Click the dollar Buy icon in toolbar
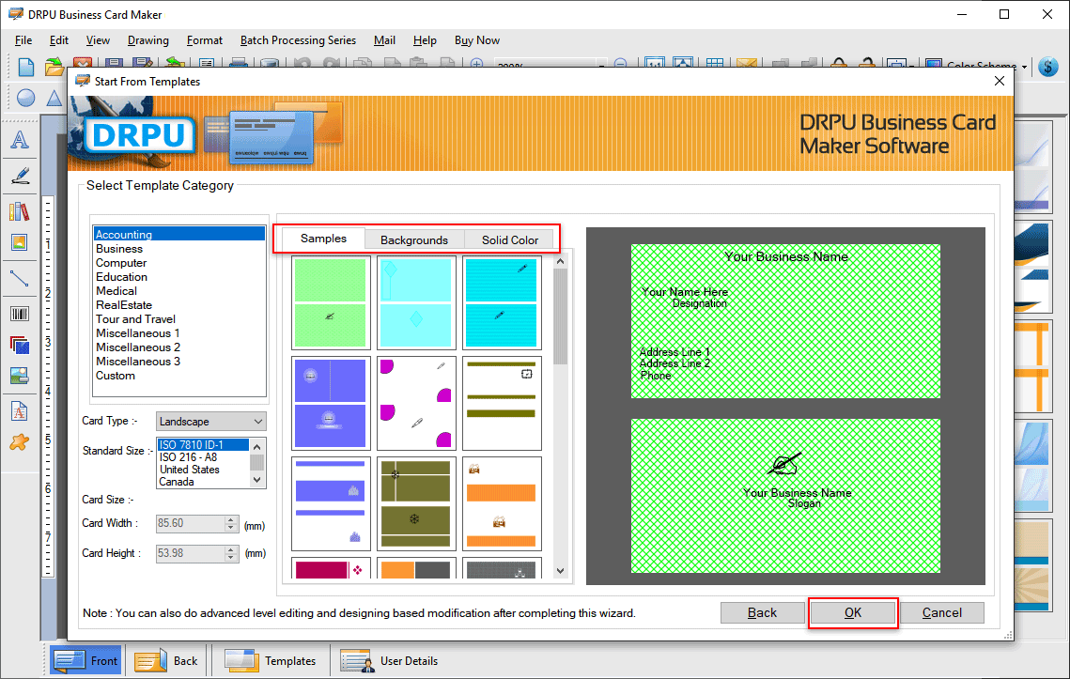Viewport: 1070px width, 679px height. point(1048,67)
